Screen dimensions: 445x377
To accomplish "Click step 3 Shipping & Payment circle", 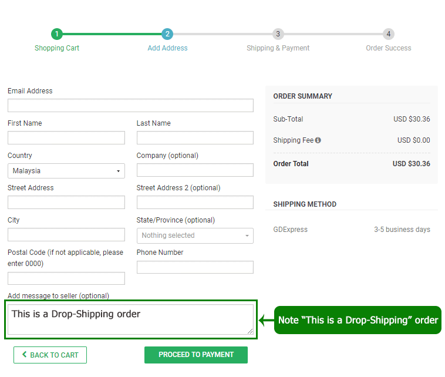I will pos(278,34).
